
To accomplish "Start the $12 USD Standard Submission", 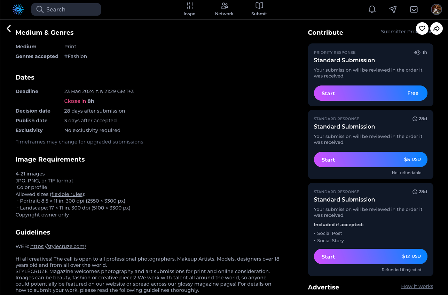I will point(370,256).
